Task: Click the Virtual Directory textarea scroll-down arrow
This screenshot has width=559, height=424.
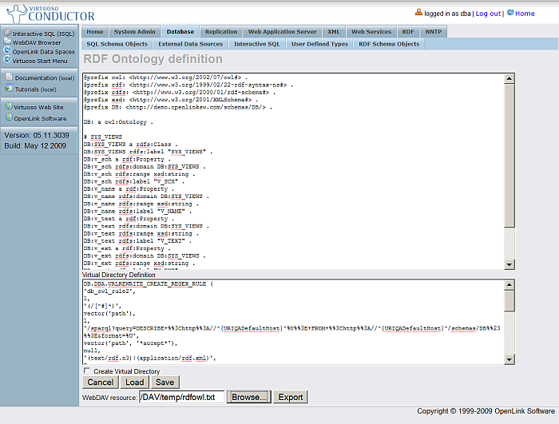Action: [509, 359]
